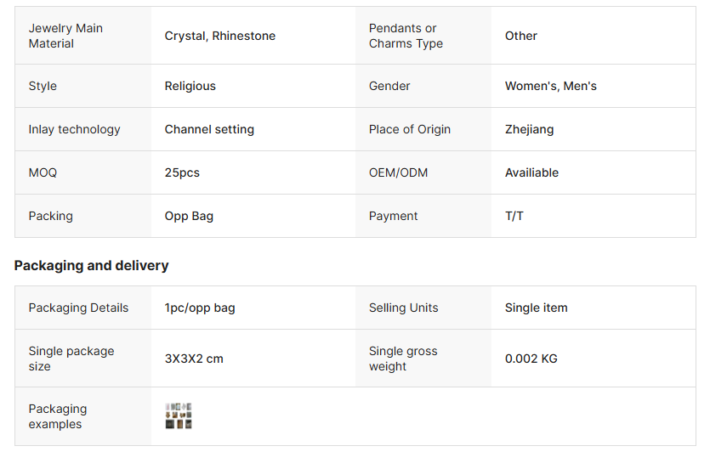Select the "T/T" payment value

click(514, 216)
